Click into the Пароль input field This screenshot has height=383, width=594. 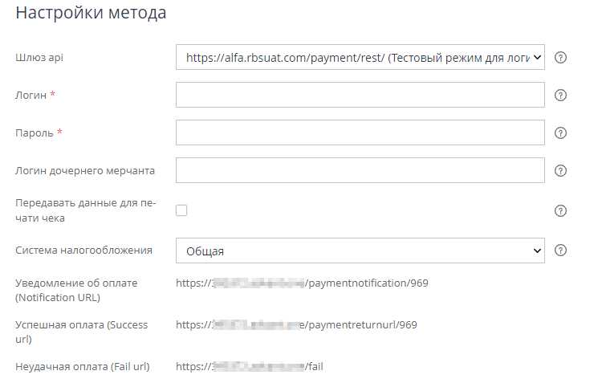pyautogui.click(x=360, y=132)
